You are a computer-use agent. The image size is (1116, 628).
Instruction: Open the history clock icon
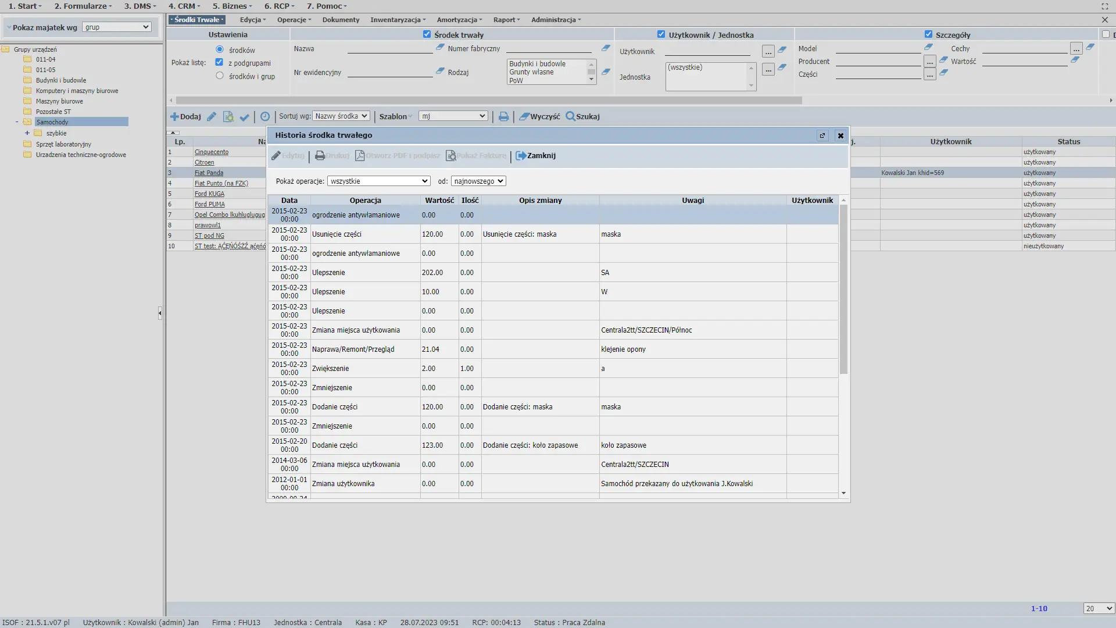265,117
